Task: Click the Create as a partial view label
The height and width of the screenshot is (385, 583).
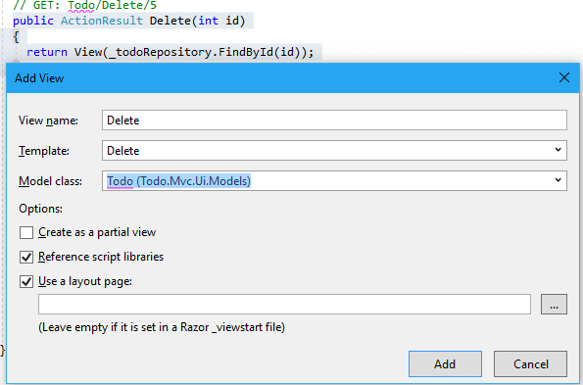Action: [x=97, y=232]
